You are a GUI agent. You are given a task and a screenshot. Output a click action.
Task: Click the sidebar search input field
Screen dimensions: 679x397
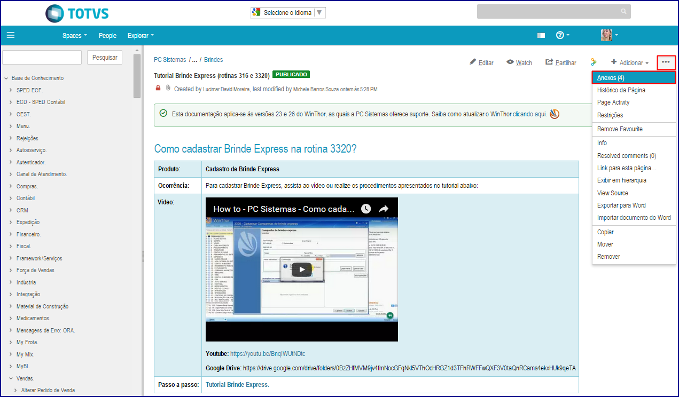pos(42,57)
